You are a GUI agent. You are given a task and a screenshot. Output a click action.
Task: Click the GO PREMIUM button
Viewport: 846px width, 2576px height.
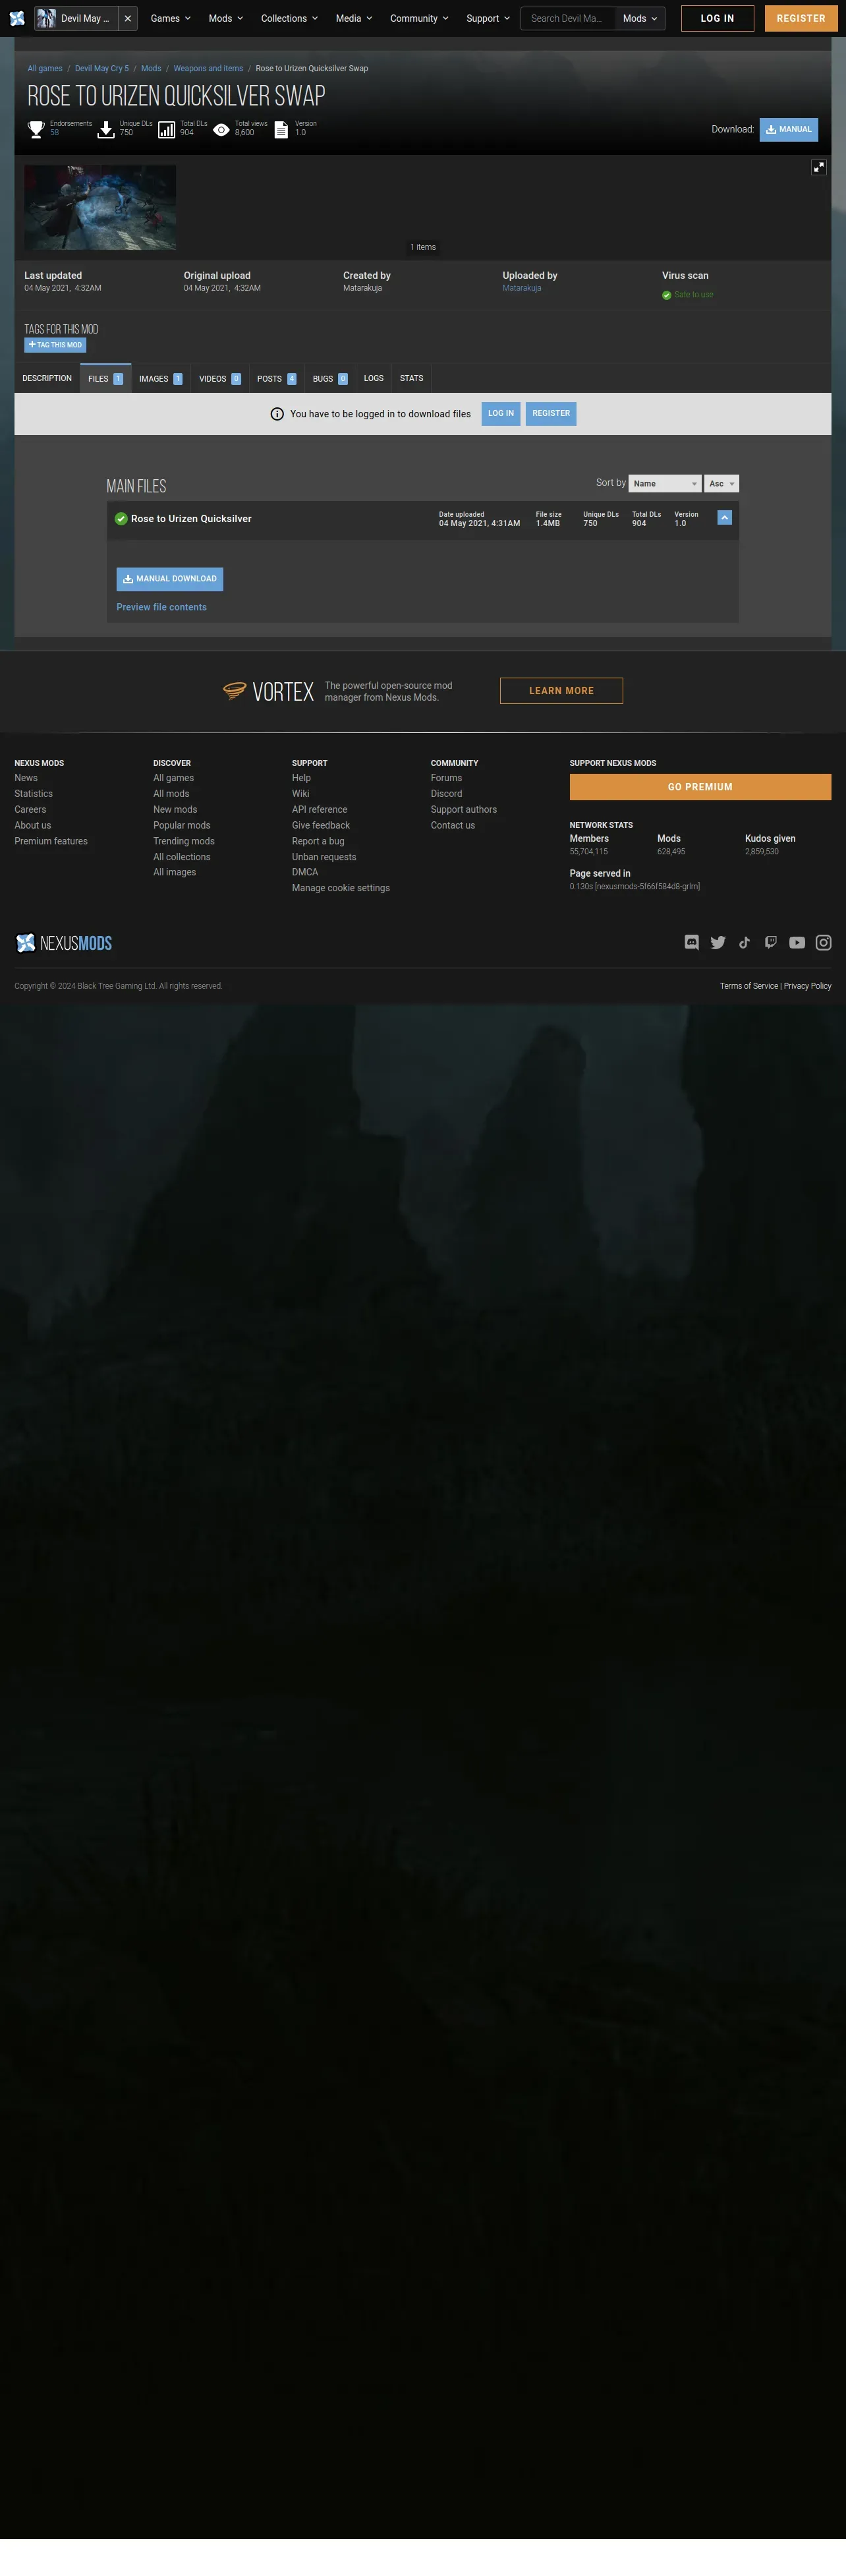[700, 787]
